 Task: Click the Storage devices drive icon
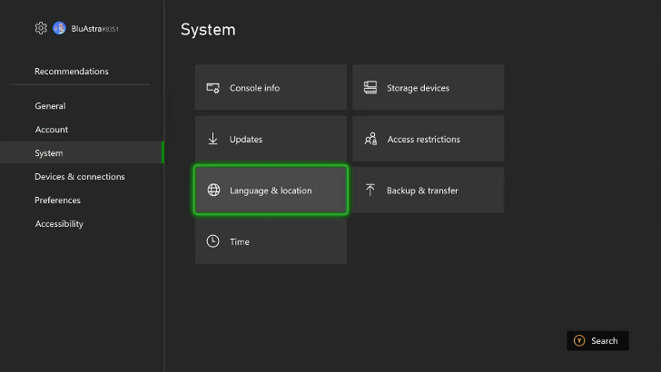370,88
